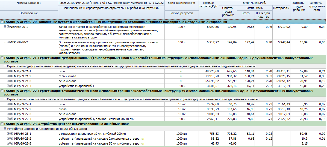The image size is (327, 147).
Task: Expand the leftmost plus box of ФЕРр69-23-3
Action: (x=8, y=143)
